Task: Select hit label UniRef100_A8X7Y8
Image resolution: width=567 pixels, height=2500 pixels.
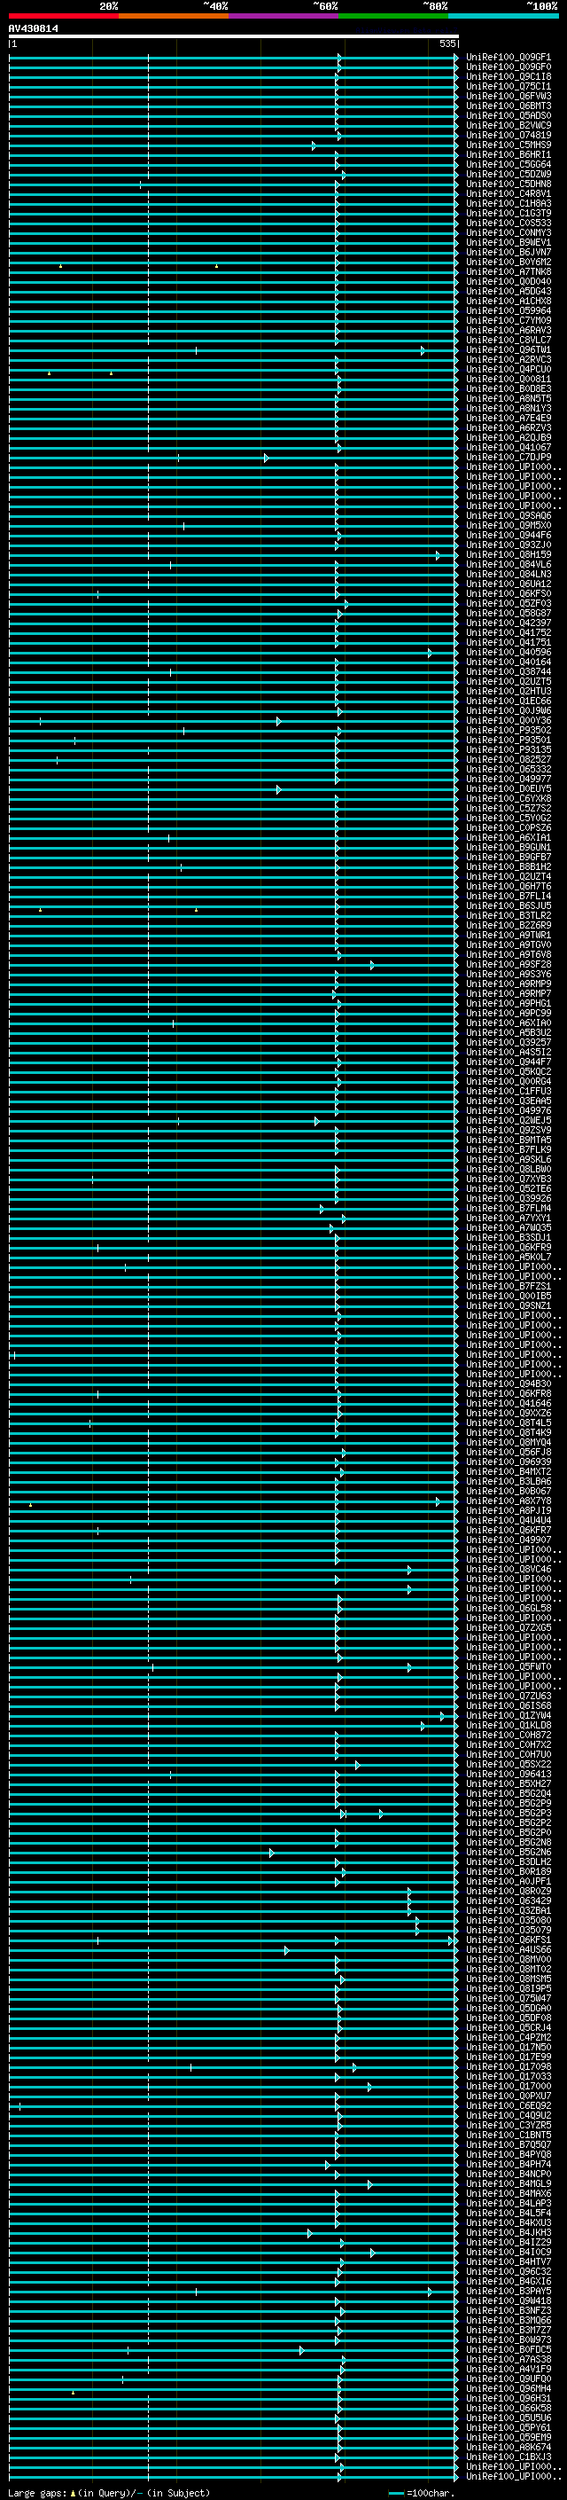Action: coord(509,1501)
